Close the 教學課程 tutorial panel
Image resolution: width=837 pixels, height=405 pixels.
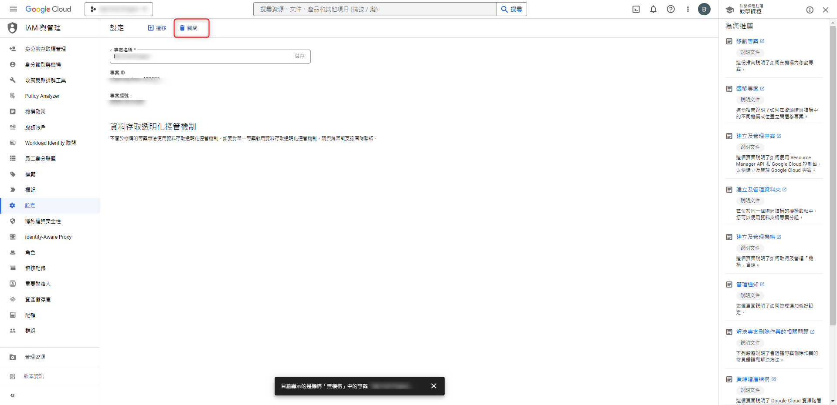pyautogui.click(x=825, y=10)
